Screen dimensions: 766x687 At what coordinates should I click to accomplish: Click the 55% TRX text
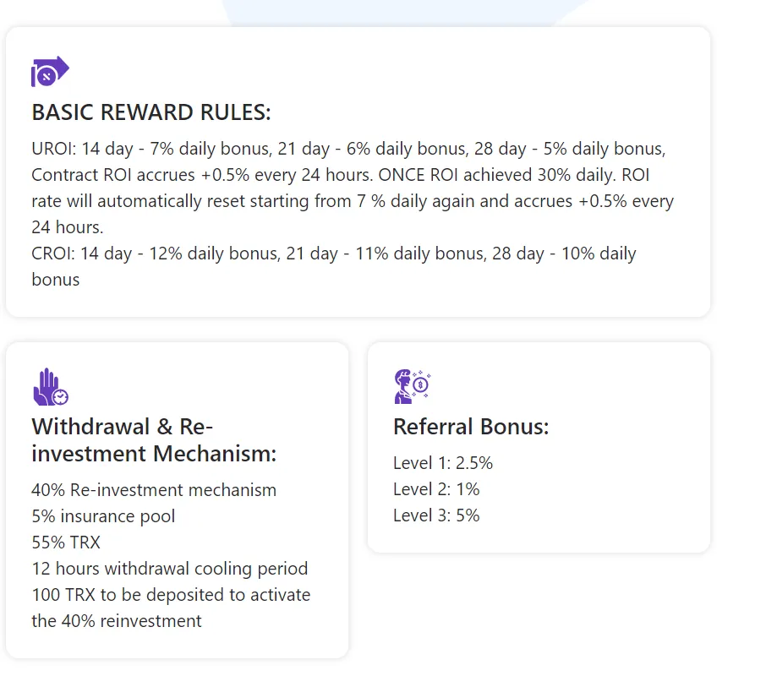(x=66, y=543)
